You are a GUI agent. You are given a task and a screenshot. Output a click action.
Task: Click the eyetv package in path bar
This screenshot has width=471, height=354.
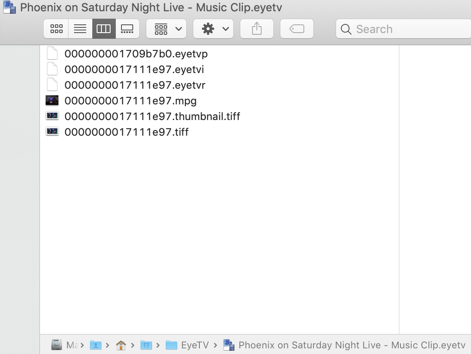tap(344, 345)
